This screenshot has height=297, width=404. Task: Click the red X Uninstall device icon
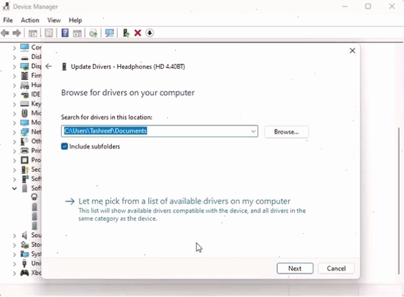click(x=138, y=33)
